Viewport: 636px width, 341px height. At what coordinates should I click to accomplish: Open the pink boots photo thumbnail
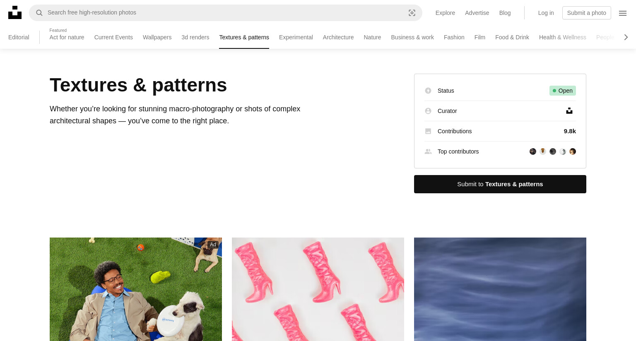point(318,289)
